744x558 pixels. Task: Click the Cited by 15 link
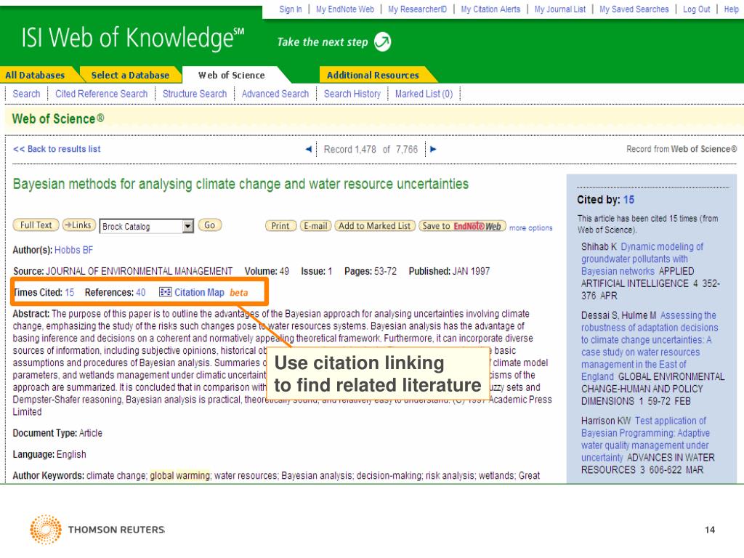pyautogui.click(x=628, y=200)
